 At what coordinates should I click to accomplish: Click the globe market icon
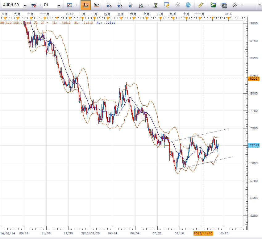point(188,5)
